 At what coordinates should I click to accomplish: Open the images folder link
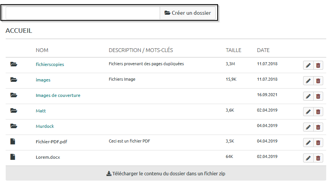tap(43, 80)
